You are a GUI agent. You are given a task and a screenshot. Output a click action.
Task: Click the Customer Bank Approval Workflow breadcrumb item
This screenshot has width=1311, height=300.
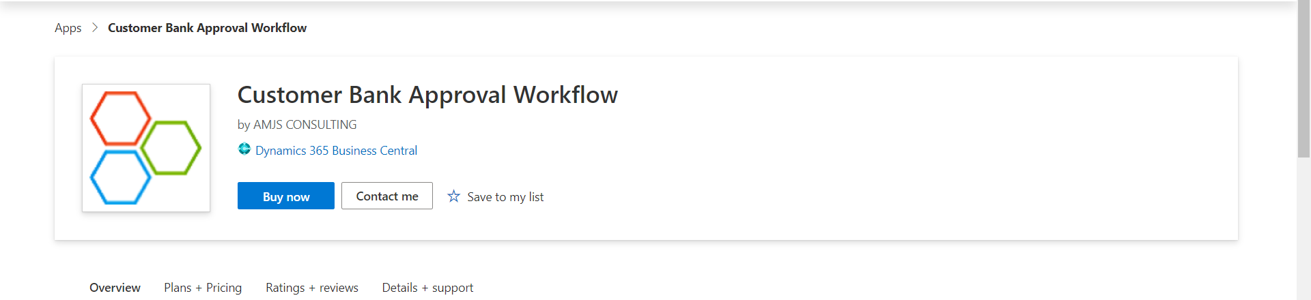207,28
